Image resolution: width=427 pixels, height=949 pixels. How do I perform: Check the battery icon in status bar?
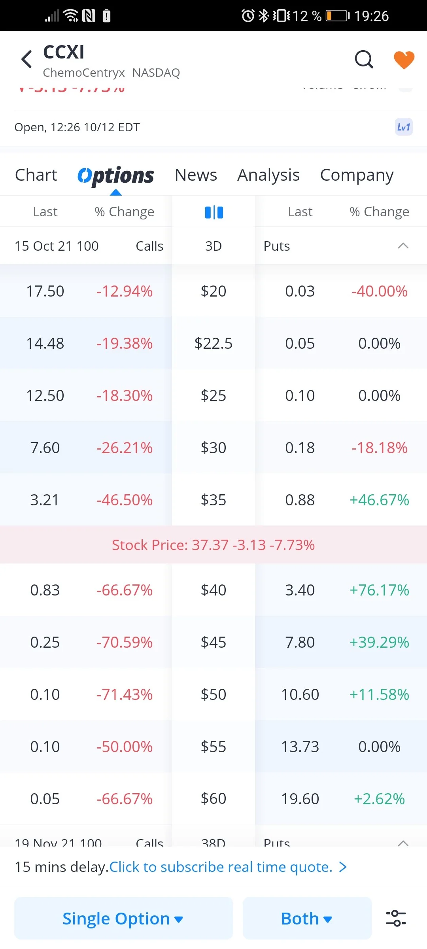(x=338, y=16)
